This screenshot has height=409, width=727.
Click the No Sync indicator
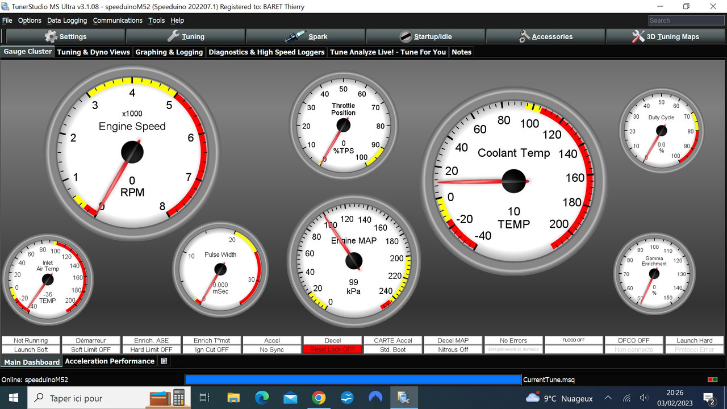272,349
